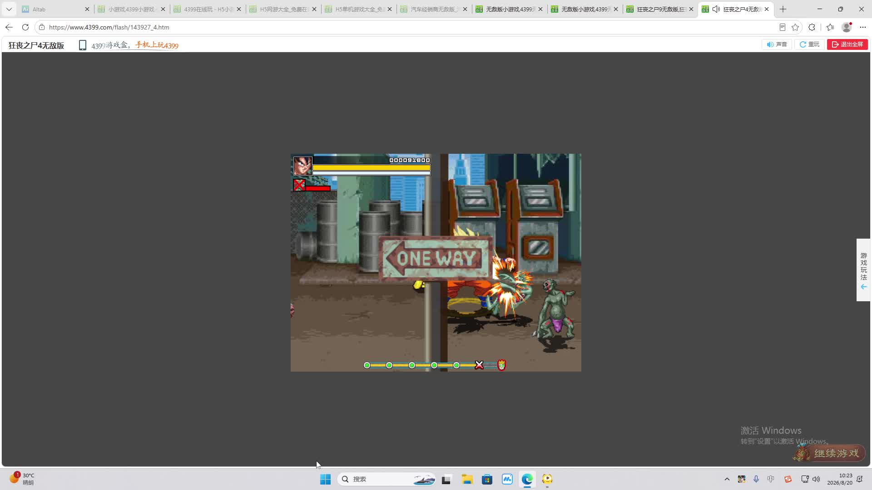Click the 继续游戏 button
Viewport: 872px width, 490px height.
click(829, 453)
